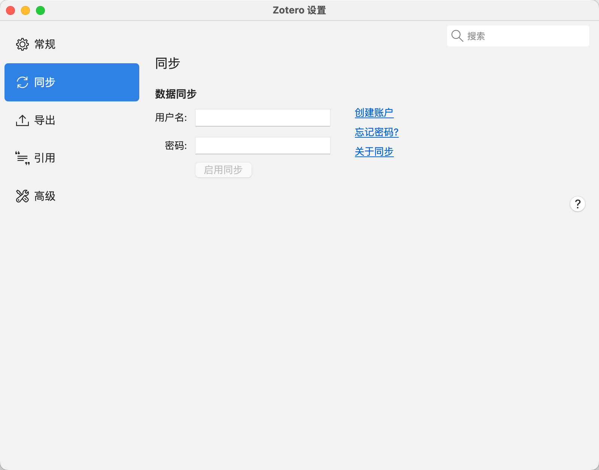
Task: Focus the 密码 input field
Action: click(263, 146)
